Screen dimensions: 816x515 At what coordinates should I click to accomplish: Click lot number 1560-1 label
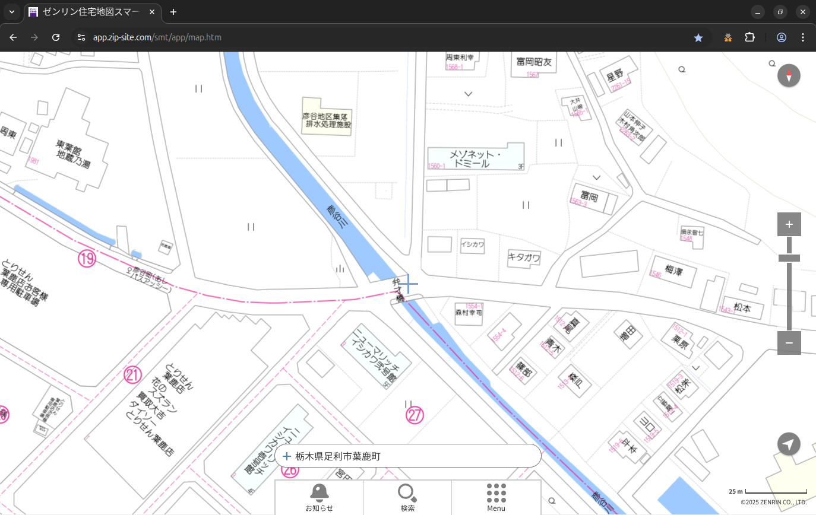click(437, 167)
